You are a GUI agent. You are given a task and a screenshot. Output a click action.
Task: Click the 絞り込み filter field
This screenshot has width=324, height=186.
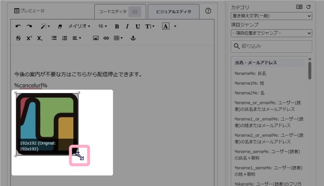[271, 46]
